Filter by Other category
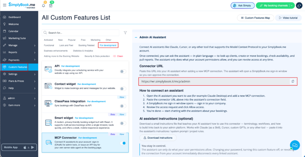The image size is (305, 157). pyautogui.click(x=108, y=40)
